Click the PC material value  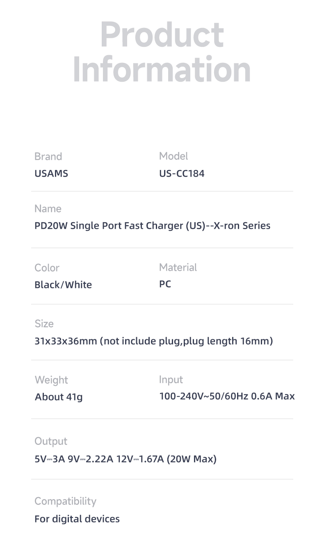click(x=165, y=284)
